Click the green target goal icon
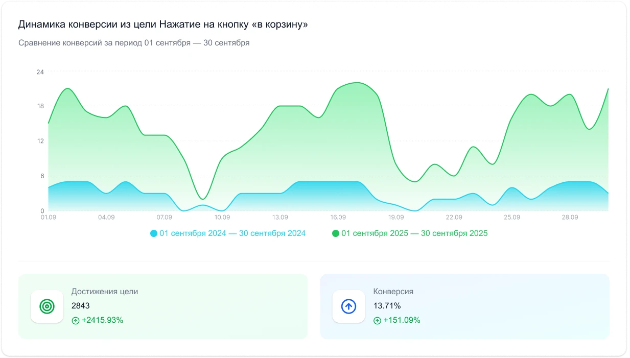 click(x=47, y=306)
